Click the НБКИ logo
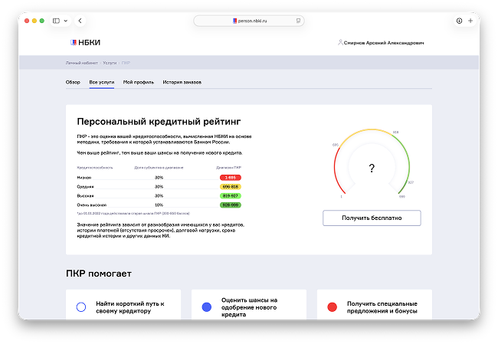Image resolution: width=498 pixels, height=344 pixels. [x=85, y=43]
